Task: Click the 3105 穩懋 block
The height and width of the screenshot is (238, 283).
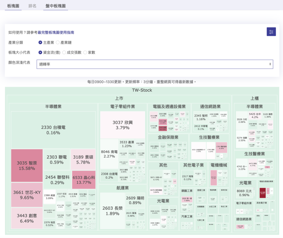Action: 268,115
